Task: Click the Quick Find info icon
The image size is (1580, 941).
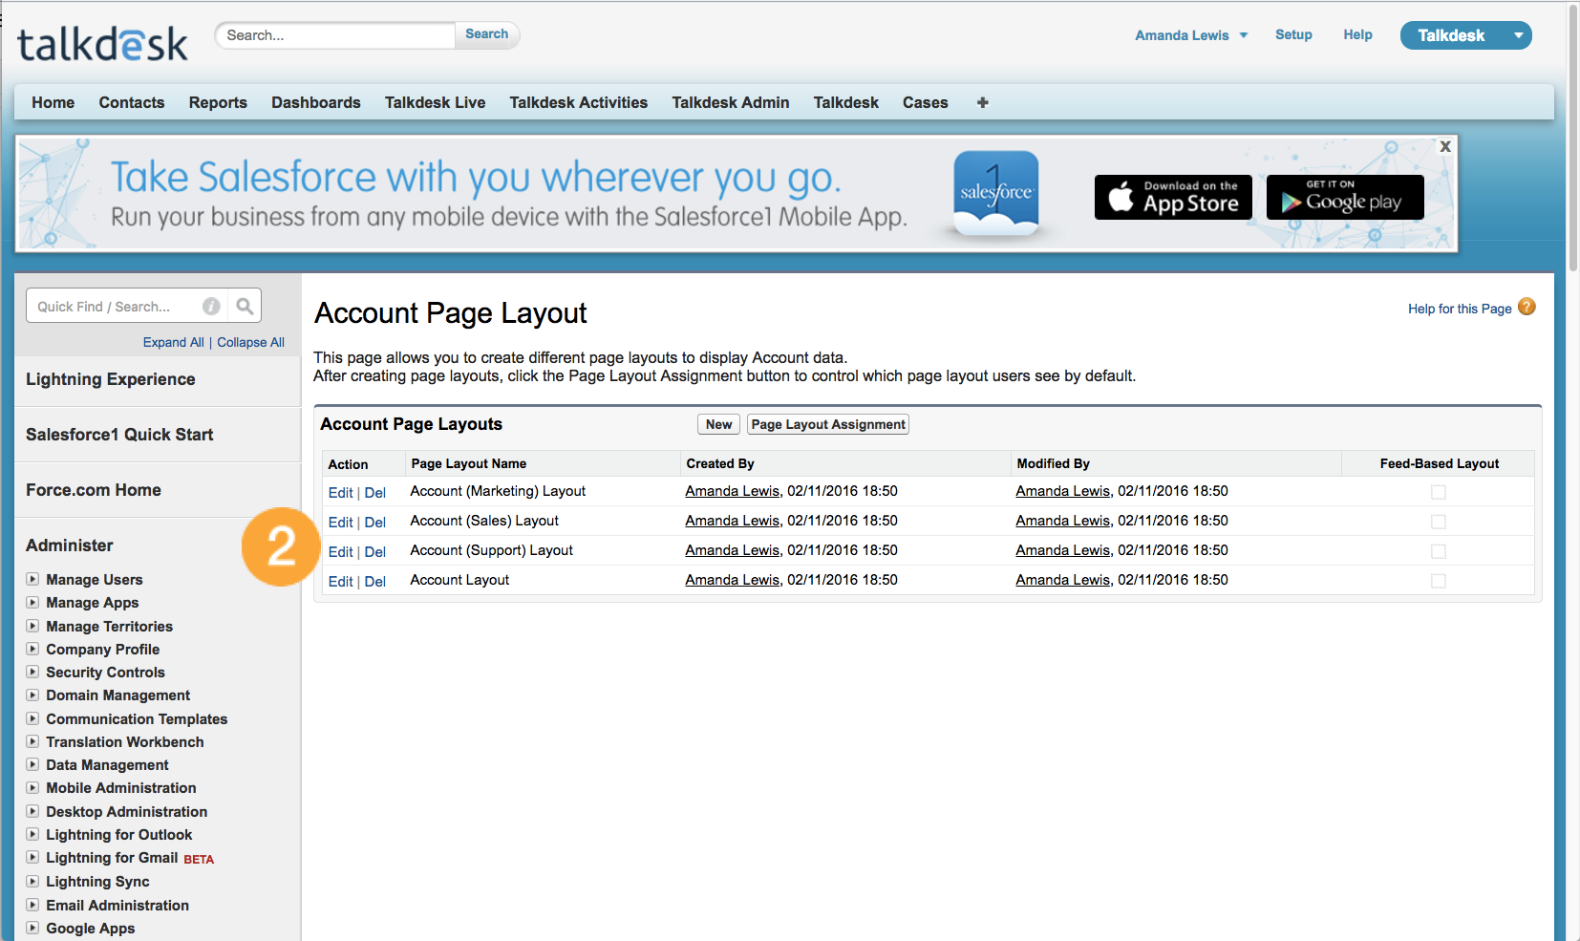Action: (x=211, y=306)
